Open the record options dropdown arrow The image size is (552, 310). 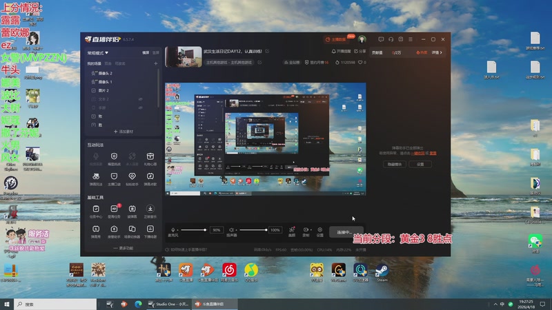tap(310, 230)
